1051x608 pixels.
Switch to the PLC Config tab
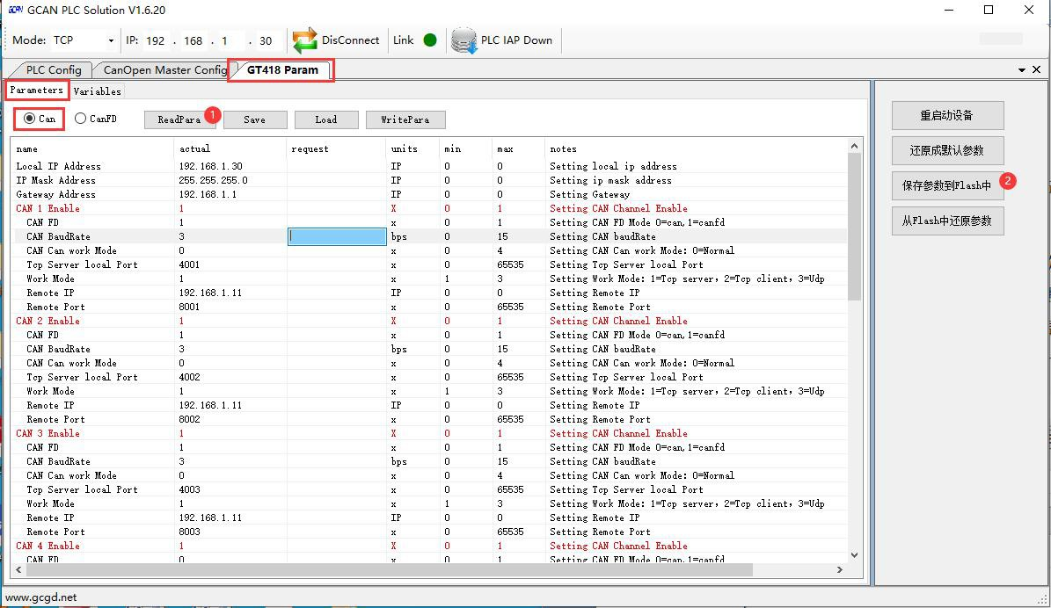(53, 70)
